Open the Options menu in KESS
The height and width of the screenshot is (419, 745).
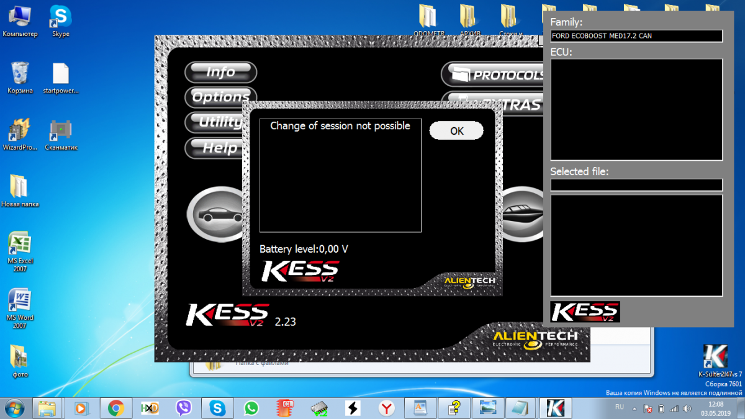220,97
